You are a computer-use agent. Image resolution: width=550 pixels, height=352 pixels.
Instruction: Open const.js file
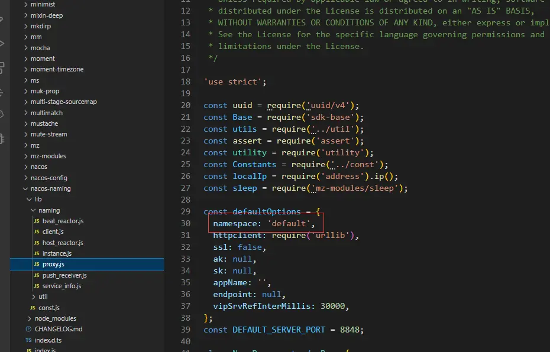48,308
